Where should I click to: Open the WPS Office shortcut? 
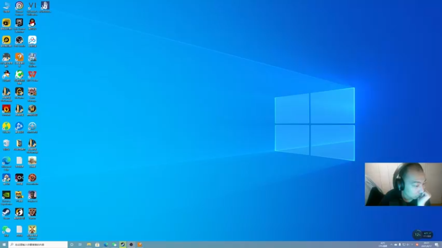tap(32, 76)
